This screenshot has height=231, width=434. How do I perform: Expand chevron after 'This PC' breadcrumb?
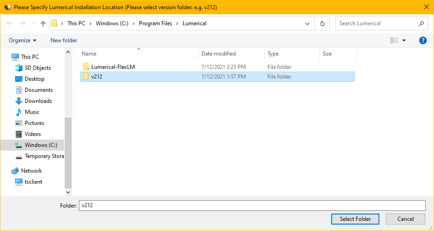91,23
